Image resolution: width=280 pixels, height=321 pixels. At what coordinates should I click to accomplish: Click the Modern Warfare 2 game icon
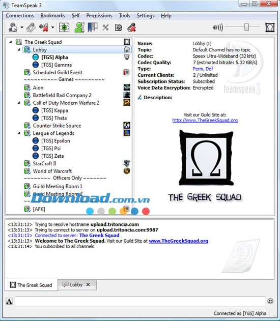click(127, 103)
